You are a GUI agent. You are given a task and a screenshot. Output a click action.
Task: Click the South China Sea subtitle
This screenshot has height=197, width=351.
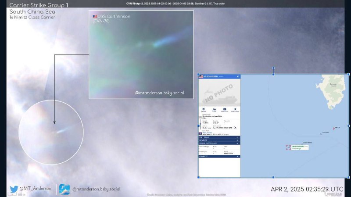[32, 12]
